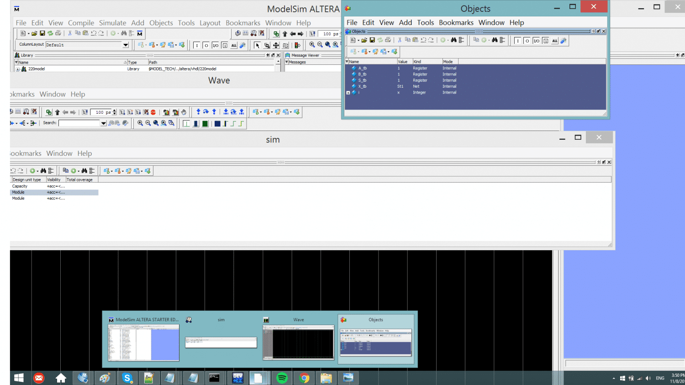
Task: Click the Value column header in Objects
Action: click(405, 62)
